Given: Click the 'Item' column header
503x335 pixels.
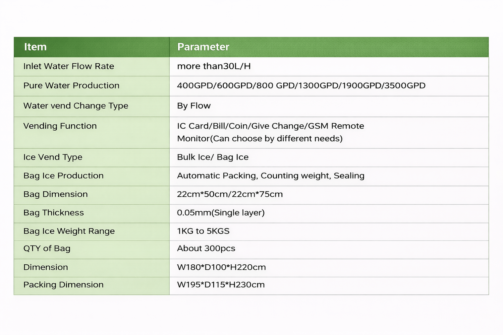Looking at the screenshot, I should tap(35, 47).
